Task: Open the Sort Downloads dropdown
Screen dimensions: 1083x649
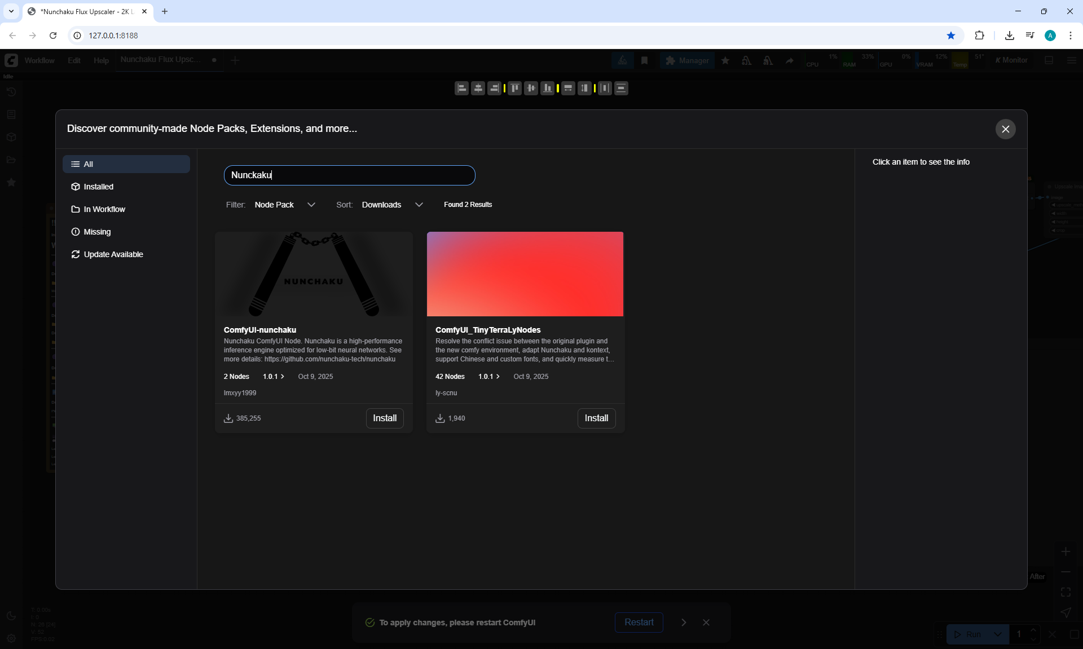Action: point(392,205)
